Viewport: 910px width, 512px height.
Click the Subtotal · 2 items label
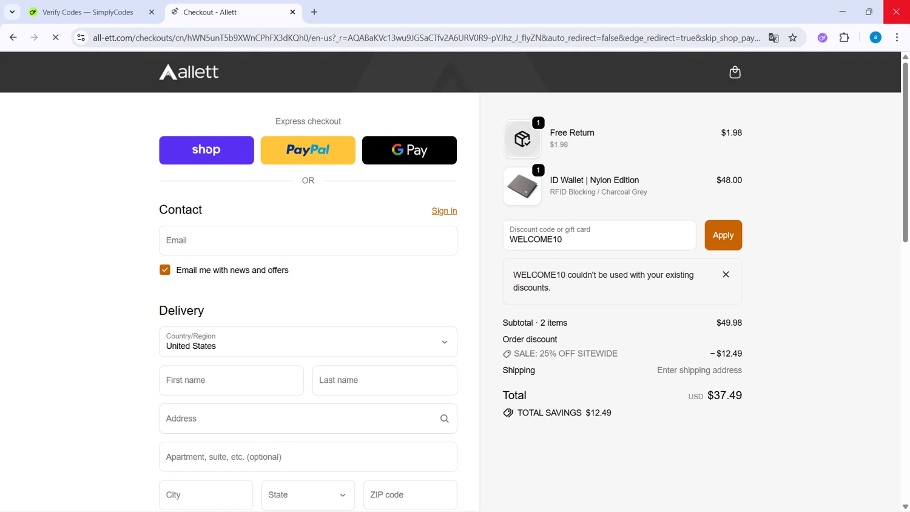[534, 323]
